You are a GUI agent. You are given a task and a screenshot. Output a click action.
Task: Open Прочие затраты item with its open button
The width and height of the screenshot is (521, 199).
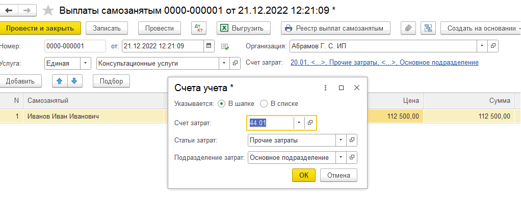point(352,140)
